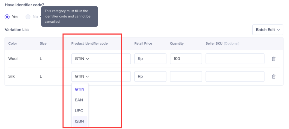Open the Batch Edit dropdown

coord(268,30)
